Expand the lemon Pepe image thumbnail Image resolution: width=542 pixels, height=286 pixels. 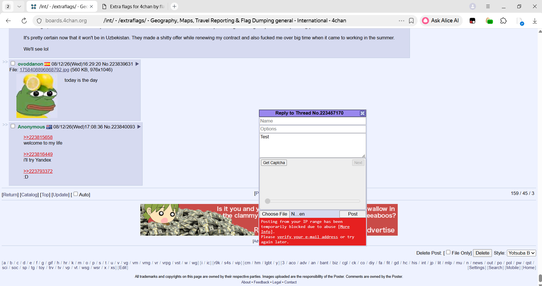pos(37,96)
